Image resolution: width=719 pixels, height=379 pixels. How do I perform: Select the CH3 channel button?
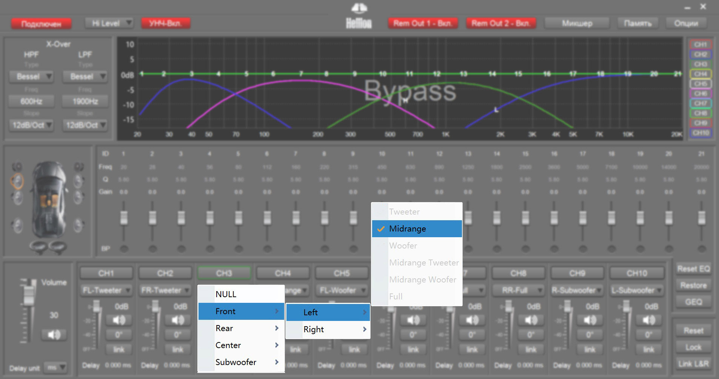coord(224,273)
